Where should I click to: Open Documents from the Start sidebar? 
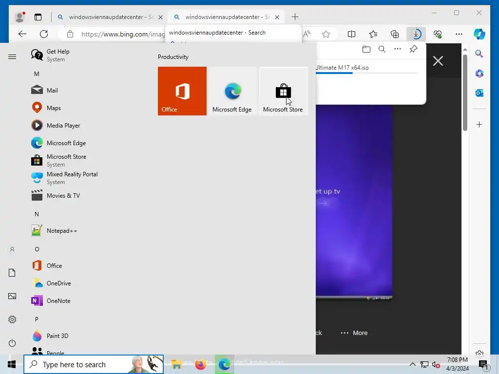point(12,273)
